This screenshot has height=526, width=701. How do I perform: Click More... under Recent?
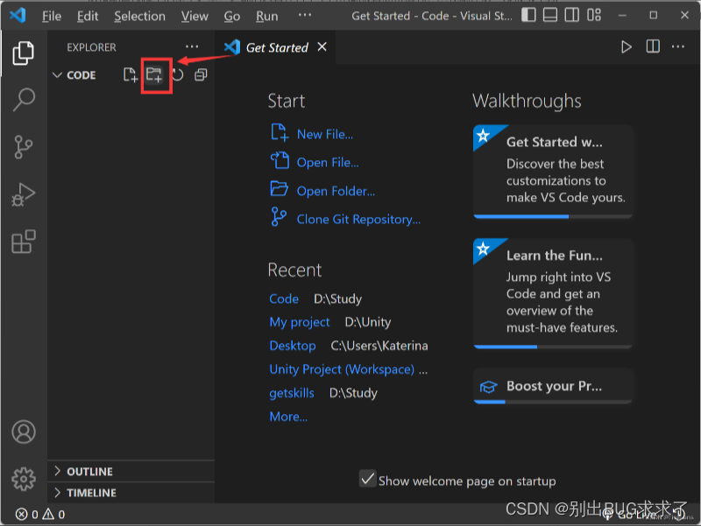tap(288, 417)
